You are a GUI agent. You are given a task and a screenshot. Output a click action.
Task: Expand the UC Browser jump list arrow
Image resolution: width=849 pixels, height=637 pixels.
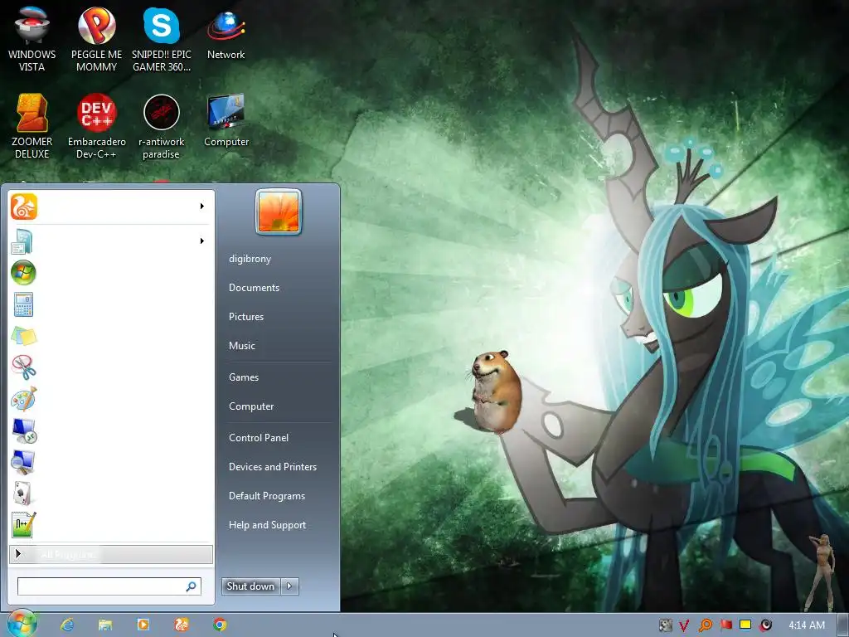(x=202, y=207)
